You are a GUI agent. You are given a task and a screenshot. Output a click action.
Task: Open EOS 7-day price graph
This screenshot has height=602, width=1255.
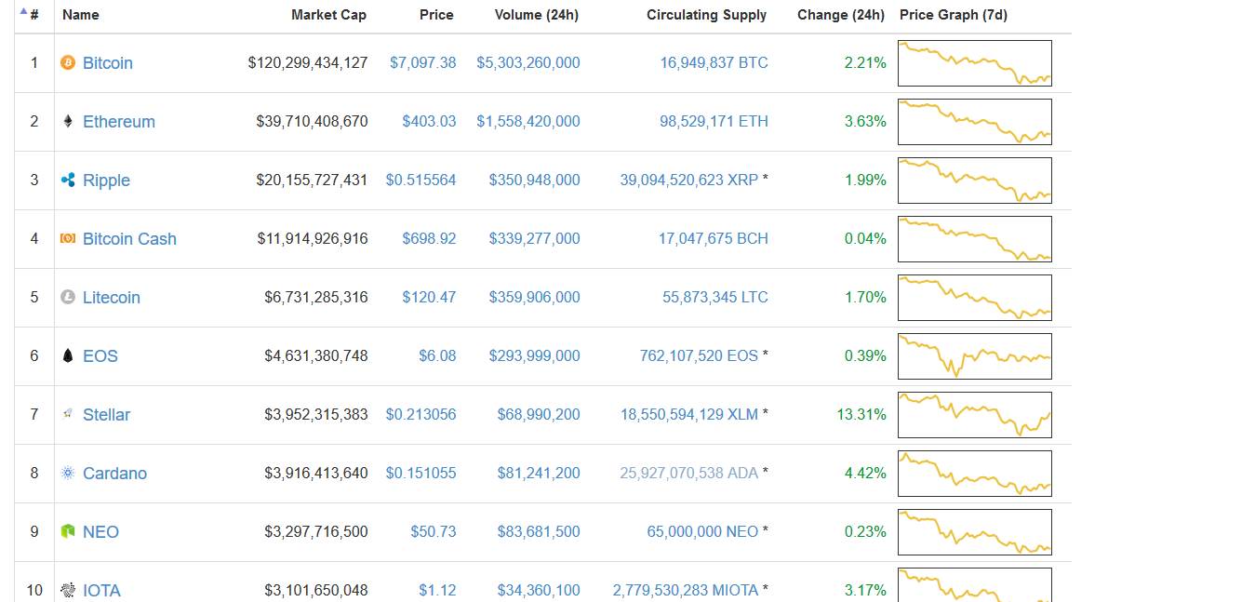point(975,356)
